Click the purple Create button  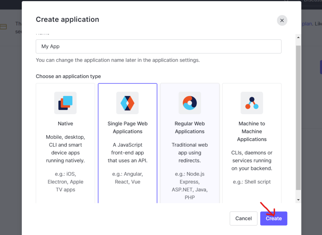274,218
